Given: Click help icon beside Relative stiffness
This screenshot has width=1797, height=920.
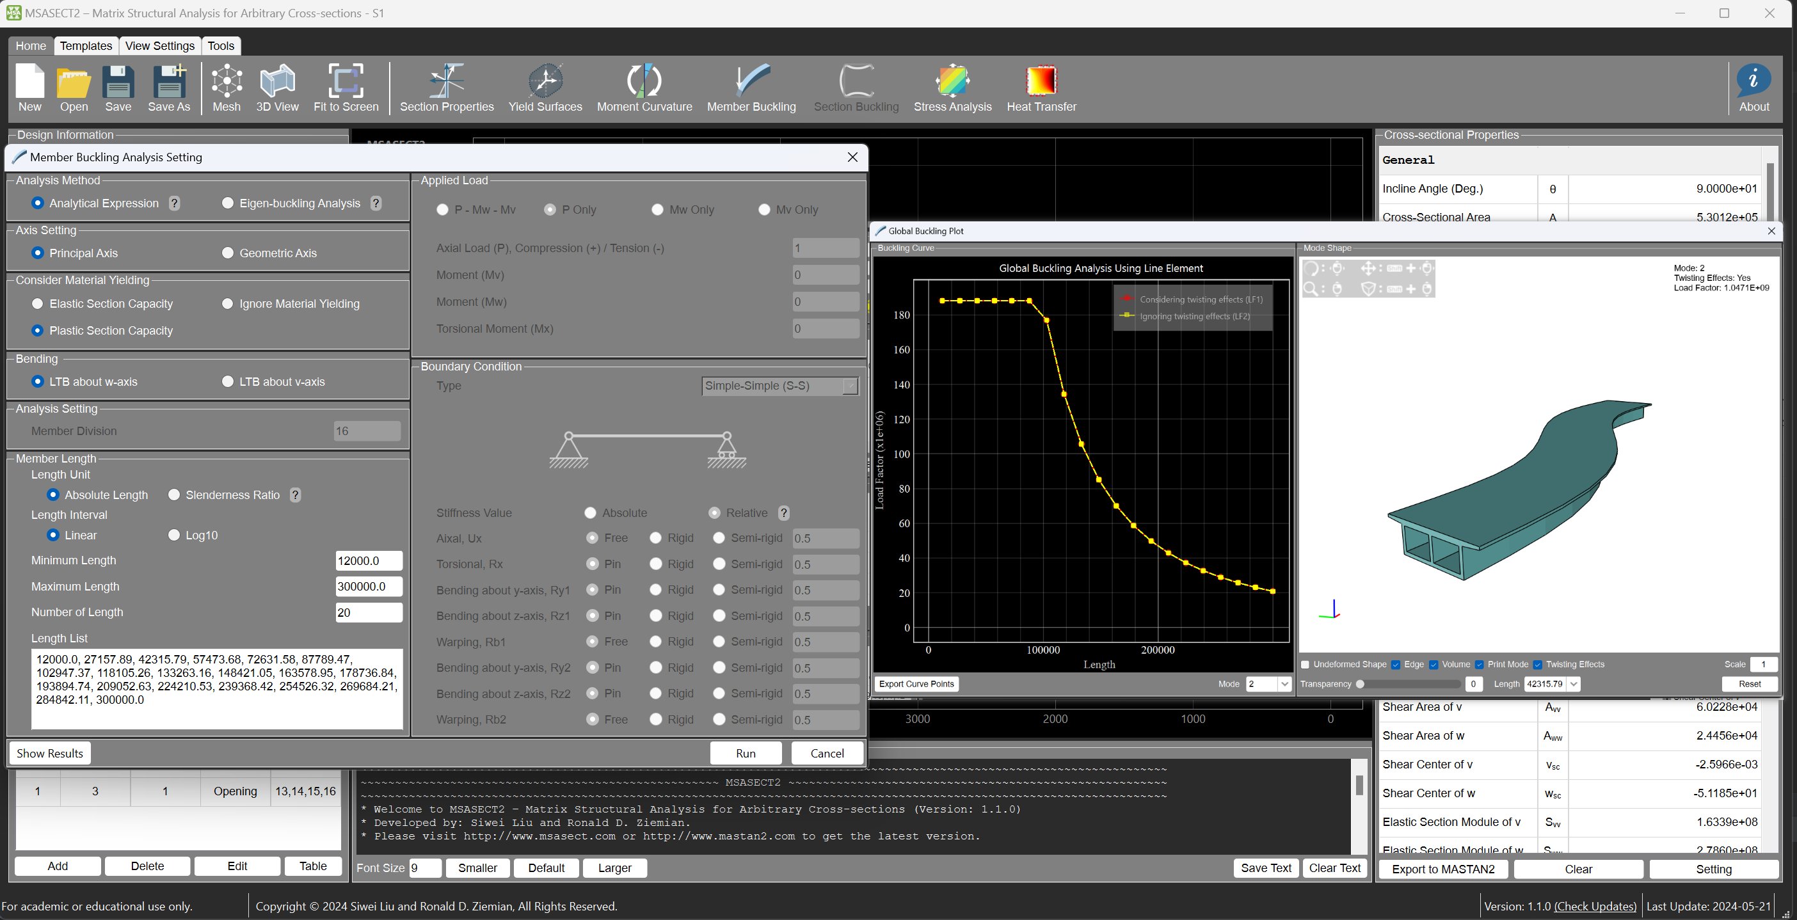Looking at the screenshot, I should [783, 512].
